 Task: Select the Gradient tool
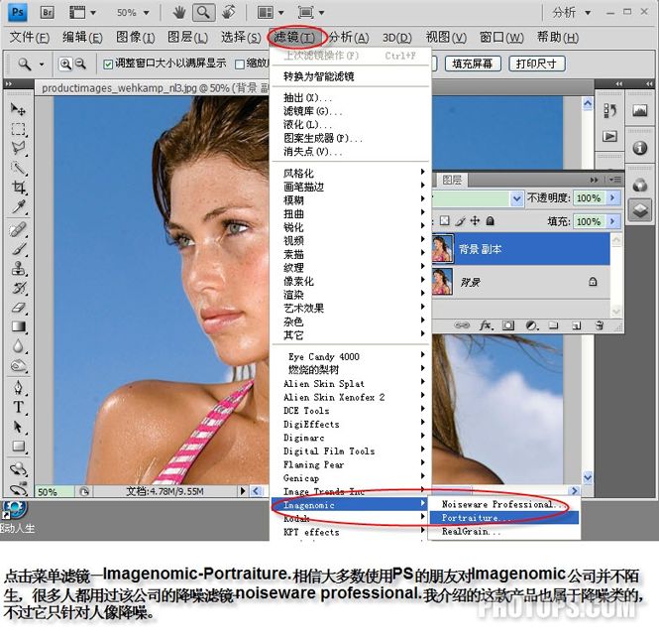click(x=18, y=326)
